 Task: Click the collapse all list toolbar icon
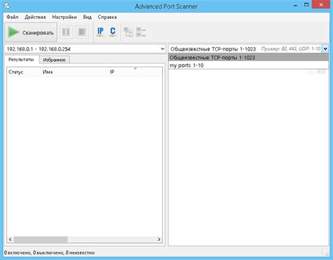[x=141, y=32]
